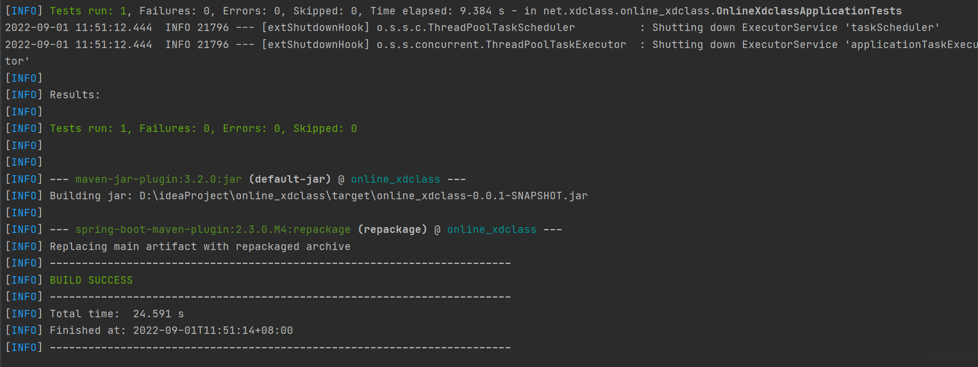Click the maven-jar-plugin:3.2.0:jar goal text

click(x=158, y=179)
